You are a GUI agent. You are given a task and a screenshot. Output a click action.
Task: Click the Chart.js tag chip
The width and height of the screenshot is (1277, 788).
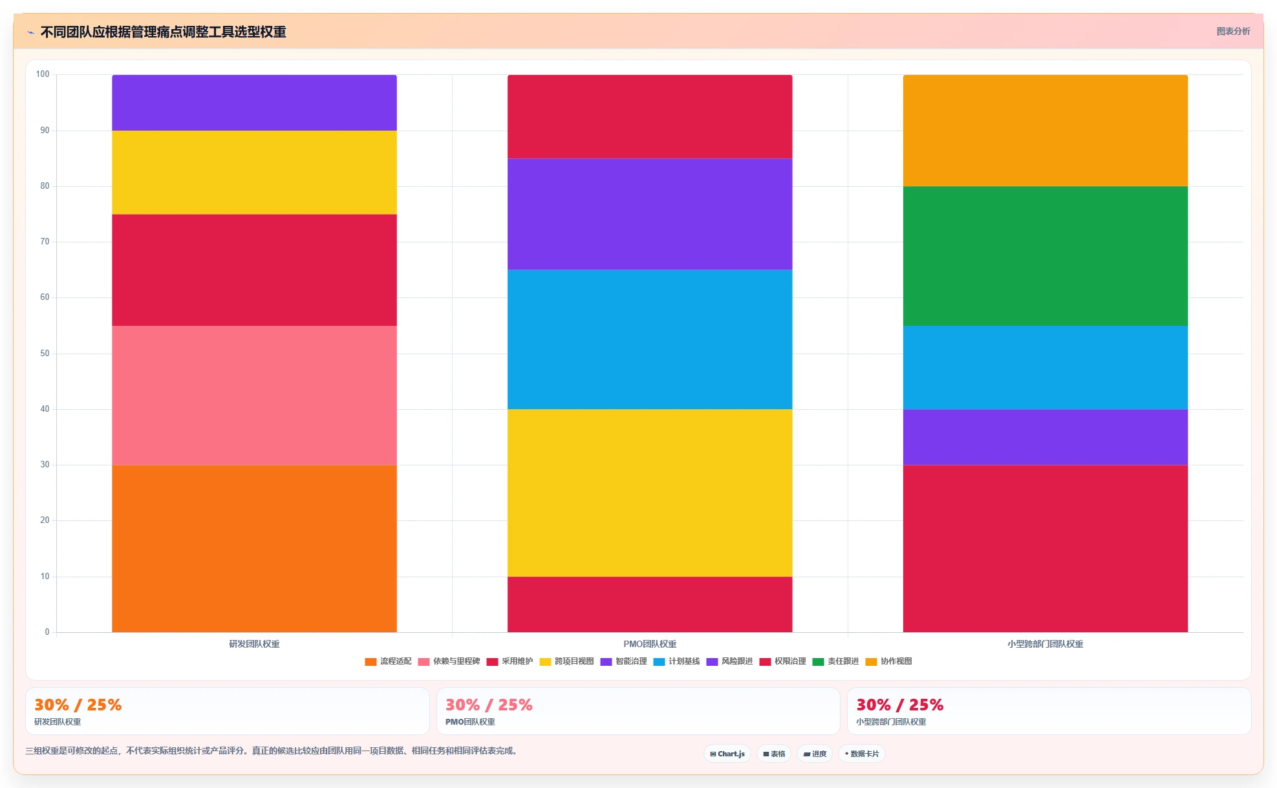coord(727,754)
